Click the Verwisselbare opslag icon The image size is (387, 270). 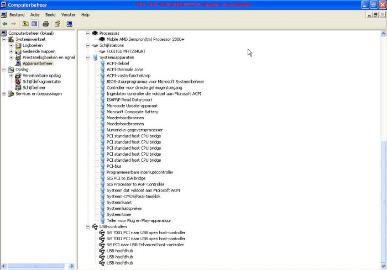(18, 76)
